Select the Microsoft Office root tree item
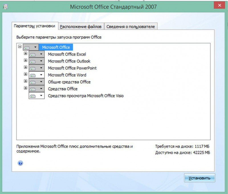The image size is (228, 194). click(x=56, y=47)
